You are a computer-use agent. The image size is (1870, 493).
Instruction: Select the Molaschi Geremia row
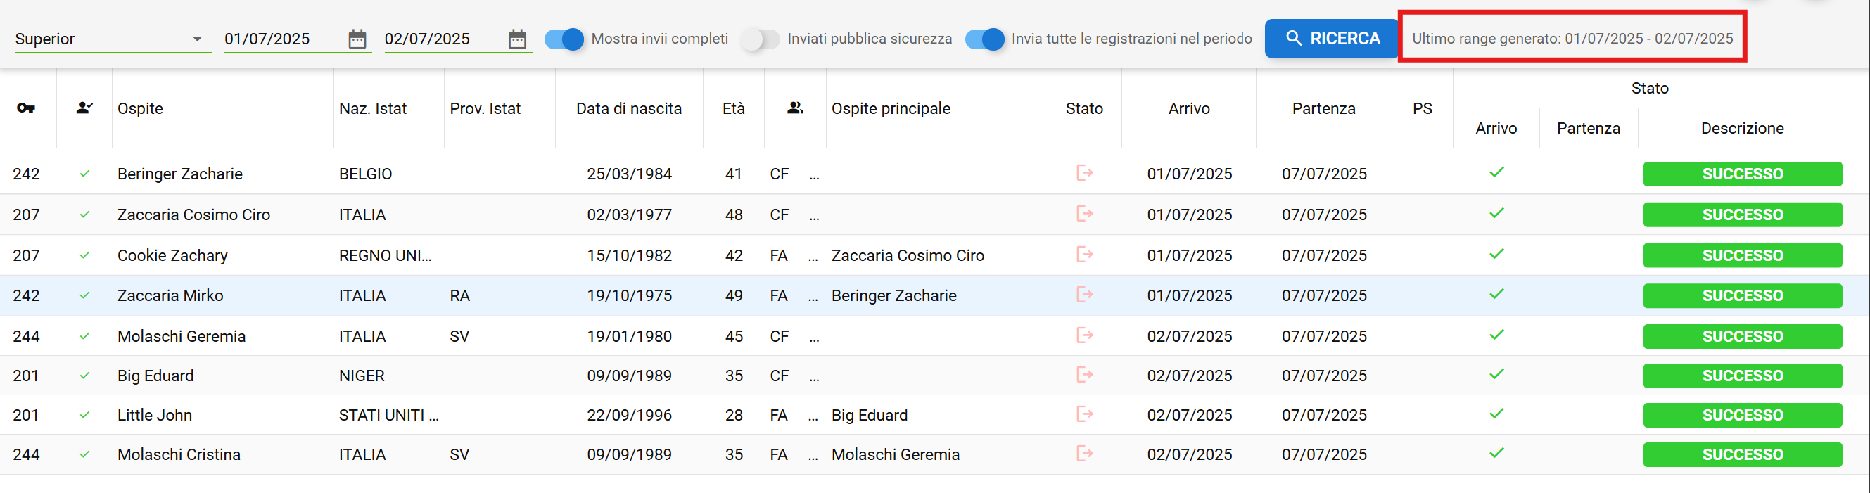pos(934,336)
